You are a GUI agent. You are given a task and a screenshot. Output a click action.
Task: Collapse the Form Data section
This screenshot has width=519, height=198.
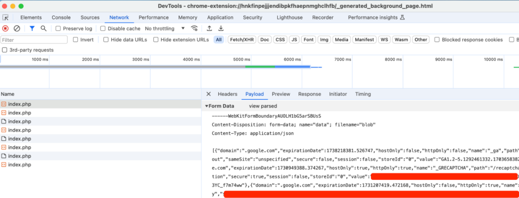207,106
